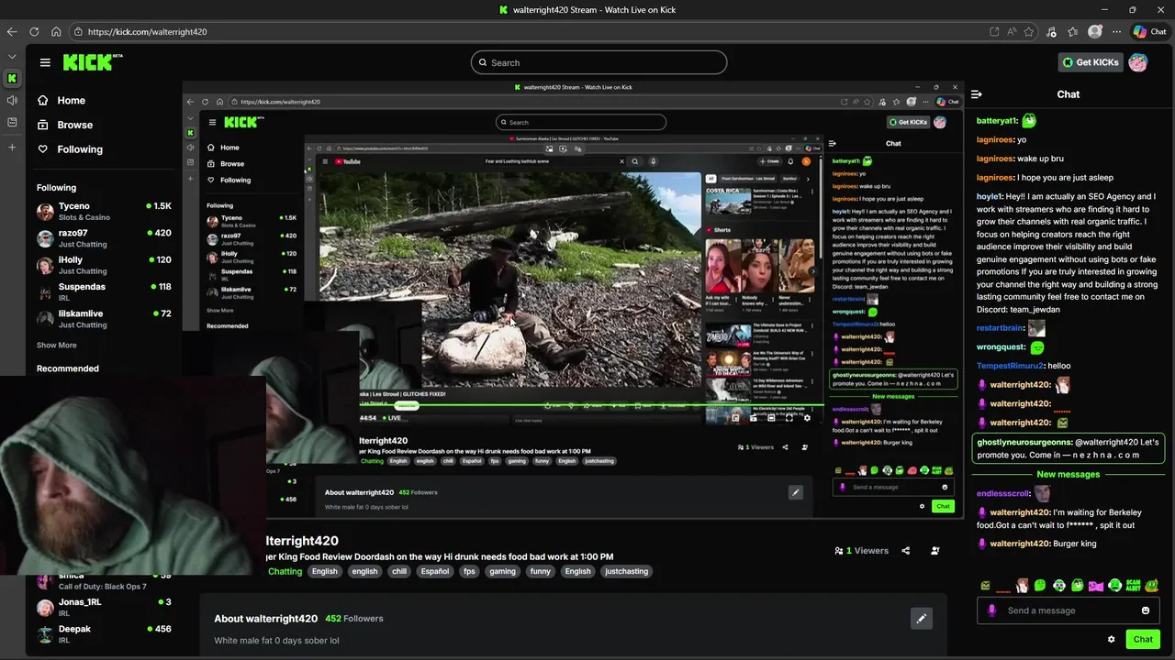The height and width of the screenshot is (660, 1175).
Task: Open browser settings and more ellipsis
Action: coord(1116,31)
